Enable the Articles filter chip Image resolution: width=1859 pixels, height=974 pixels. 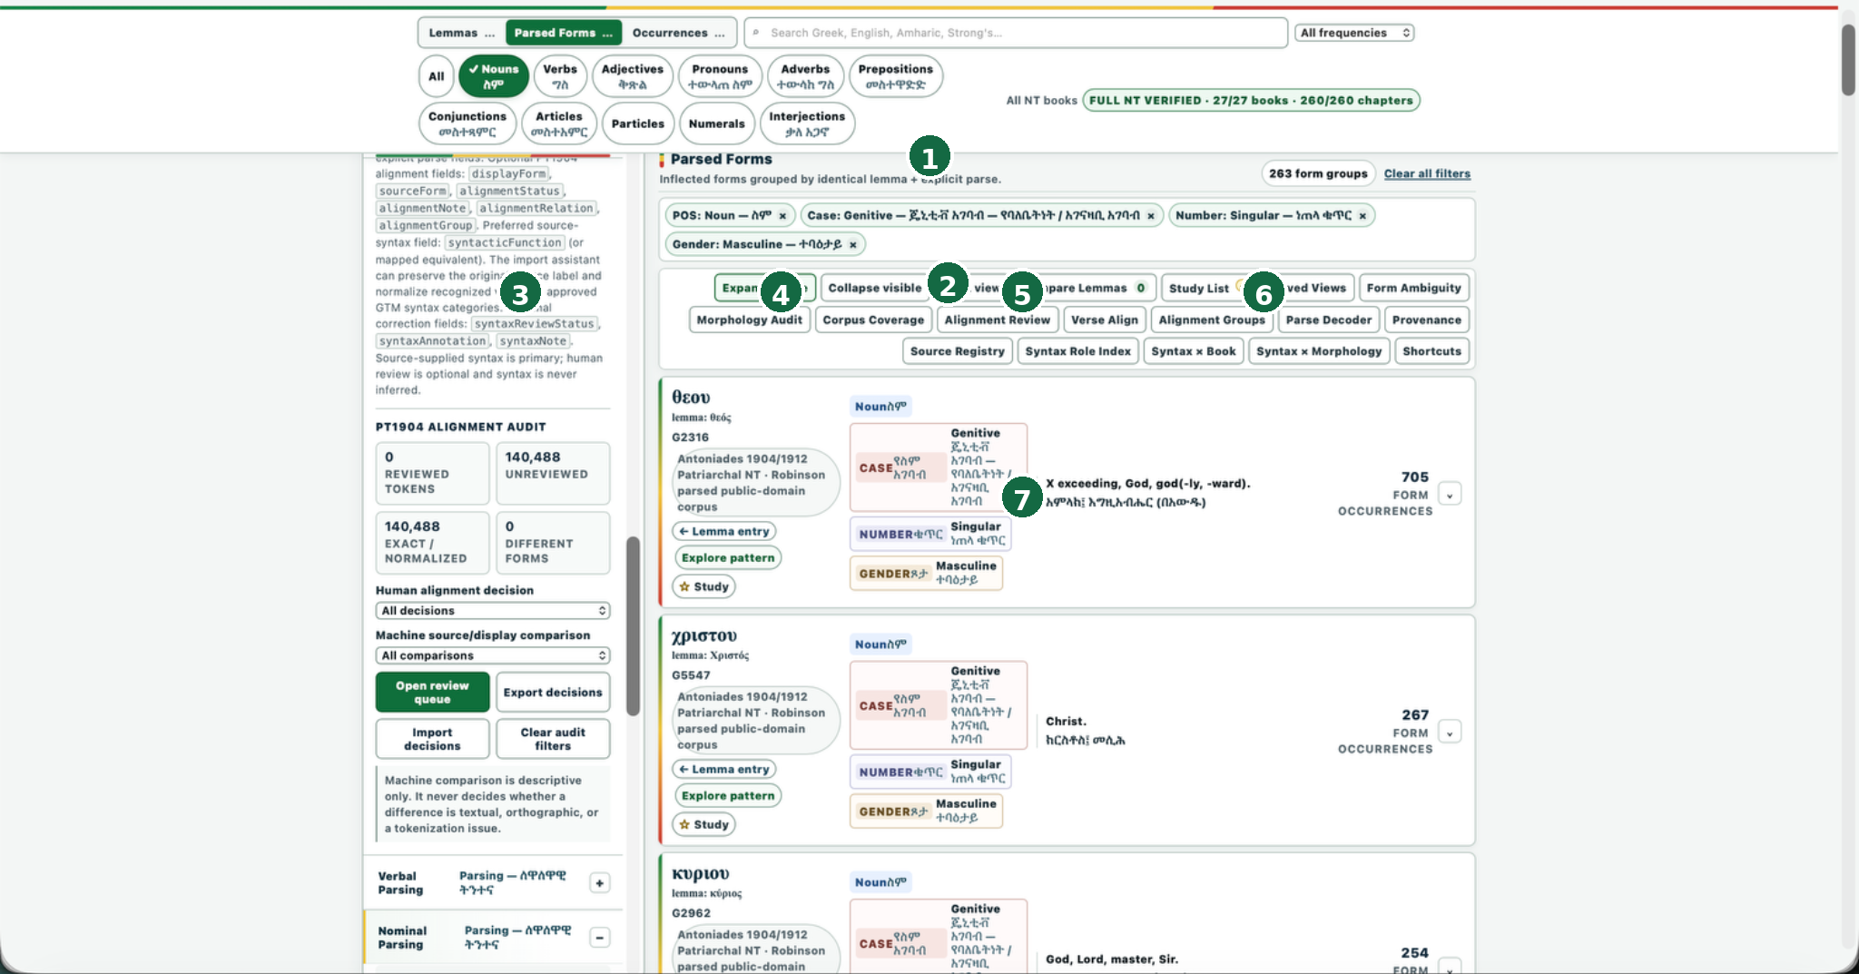(x=559, y=123)
